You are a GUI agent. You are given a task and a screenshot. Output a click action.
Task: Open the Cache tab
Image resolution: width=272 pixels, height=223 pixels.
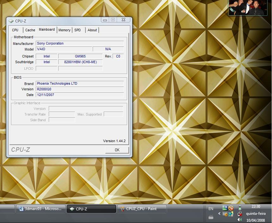[x=30, y=30]
